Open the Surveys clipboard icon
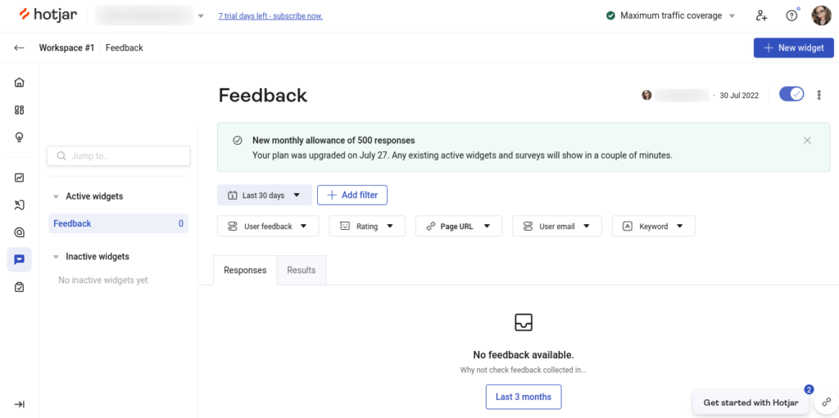Image resolution: width=839 pixels, height=418 pixels. tap(19, 287)
